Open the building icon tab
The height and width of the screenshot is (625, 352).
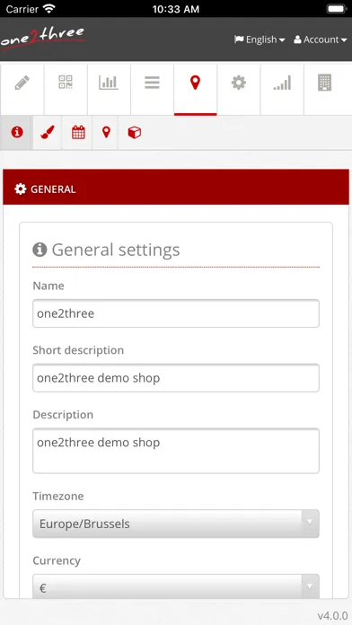tap(325, 90)
